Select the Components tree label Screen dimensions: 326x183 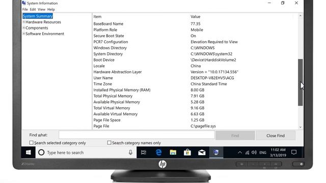click(37, 28)
